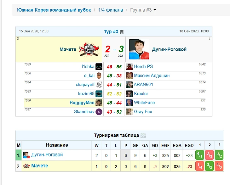230x185 pixels.
Task: Click the 45 - 44 score row
Action: 114,103
